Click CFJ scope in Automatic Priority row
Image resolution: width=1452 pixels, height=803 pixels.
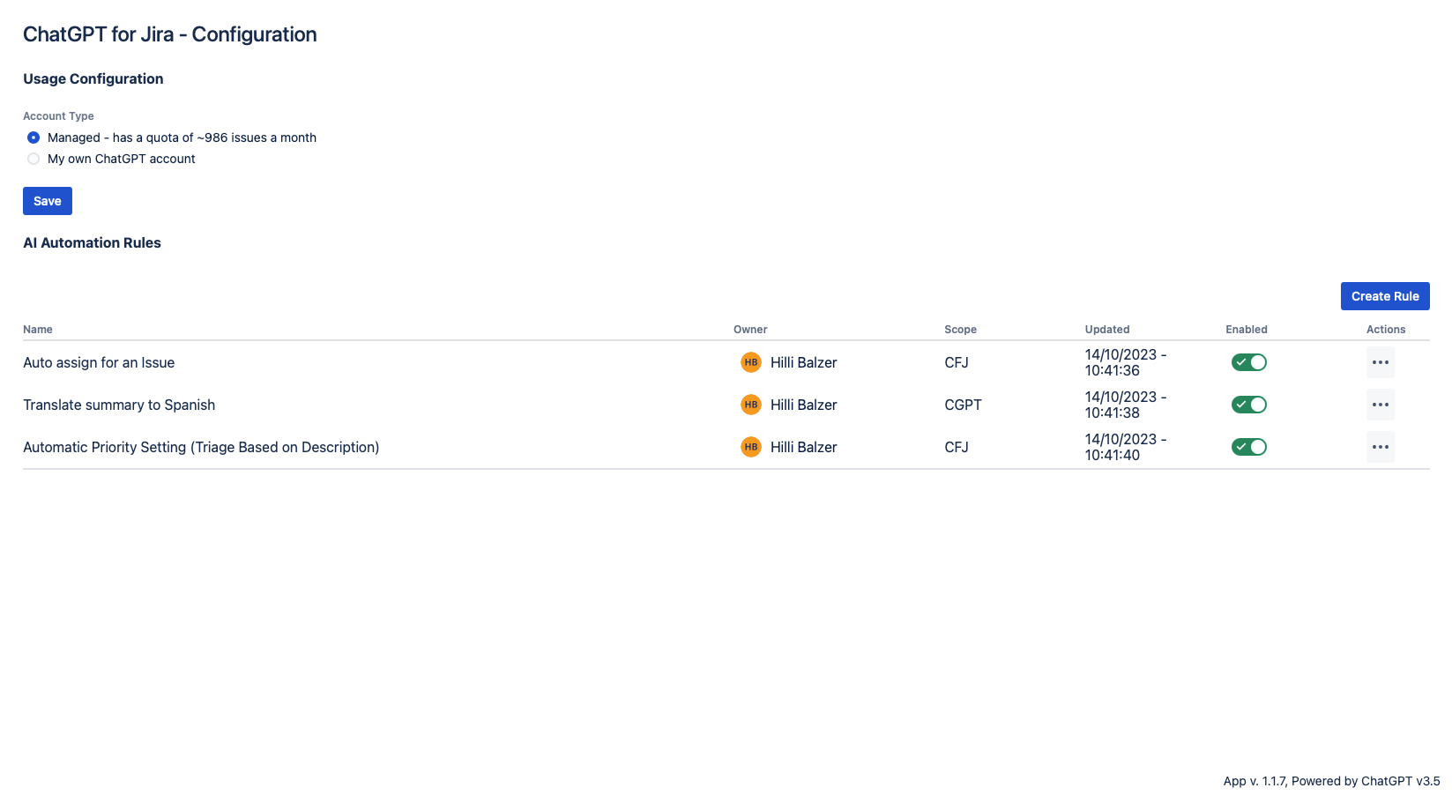tap(957, 447)
